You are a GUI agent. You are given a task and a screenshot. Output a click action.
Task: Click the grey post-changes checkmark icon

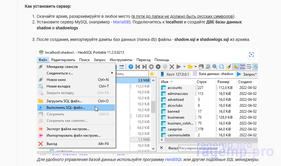[165, 67]
